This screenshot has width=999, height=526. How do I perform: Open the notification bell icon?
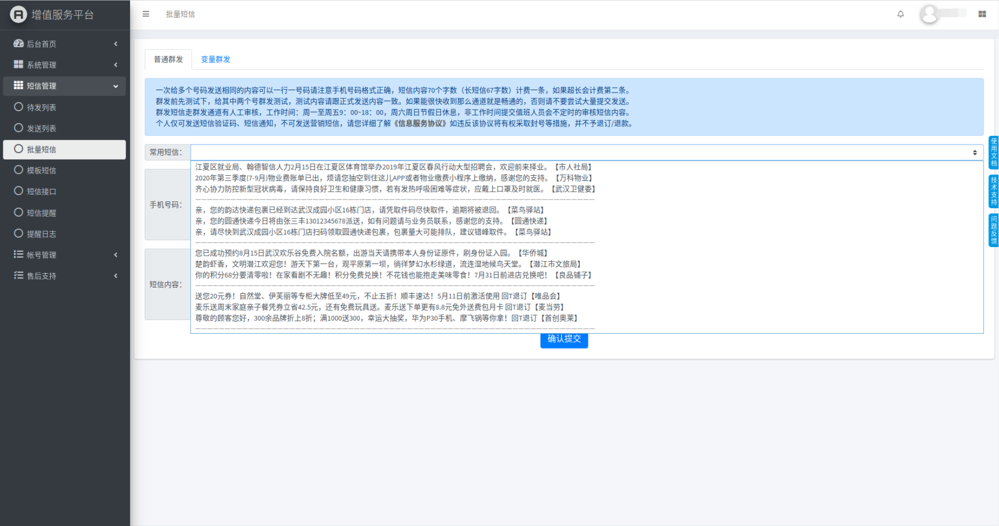[901, 14]
